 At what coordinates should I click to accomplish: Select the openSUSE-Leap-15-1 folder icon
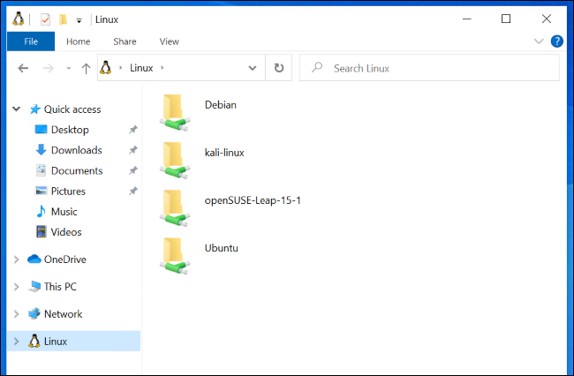point(176,205)
